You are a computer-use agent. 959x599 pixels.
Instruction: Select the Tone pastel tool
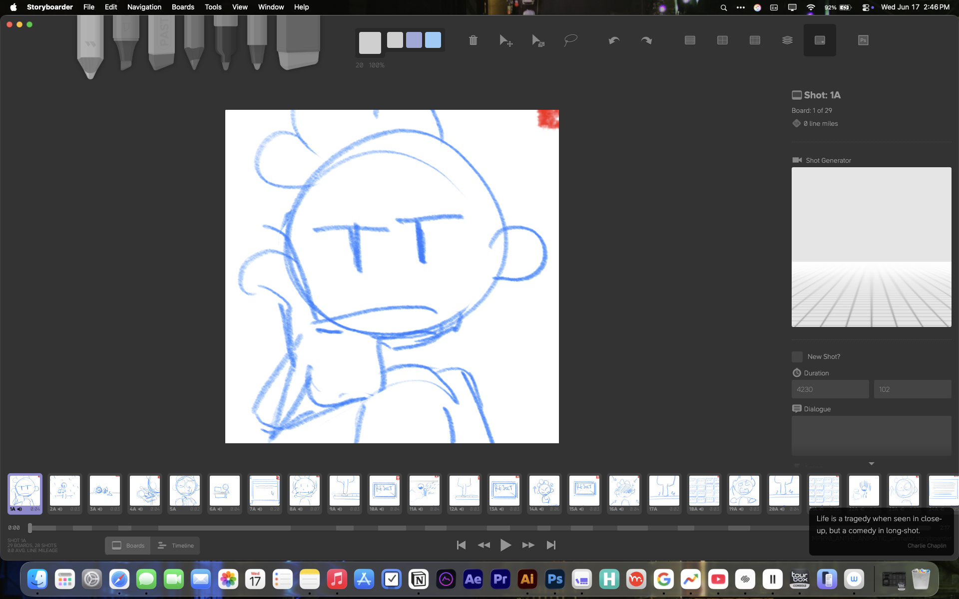click(x=161, y=42)
